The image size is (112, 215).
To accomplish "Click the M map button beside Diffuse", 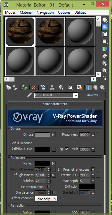I will coord(53,135).
